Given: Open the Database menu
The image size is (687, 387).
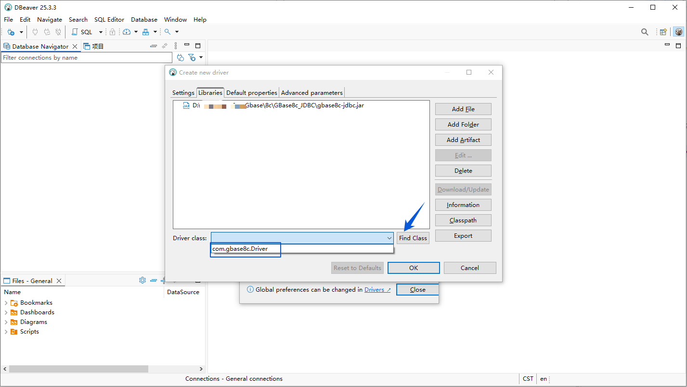Looking at the screenshot, I should click(144, 19).
